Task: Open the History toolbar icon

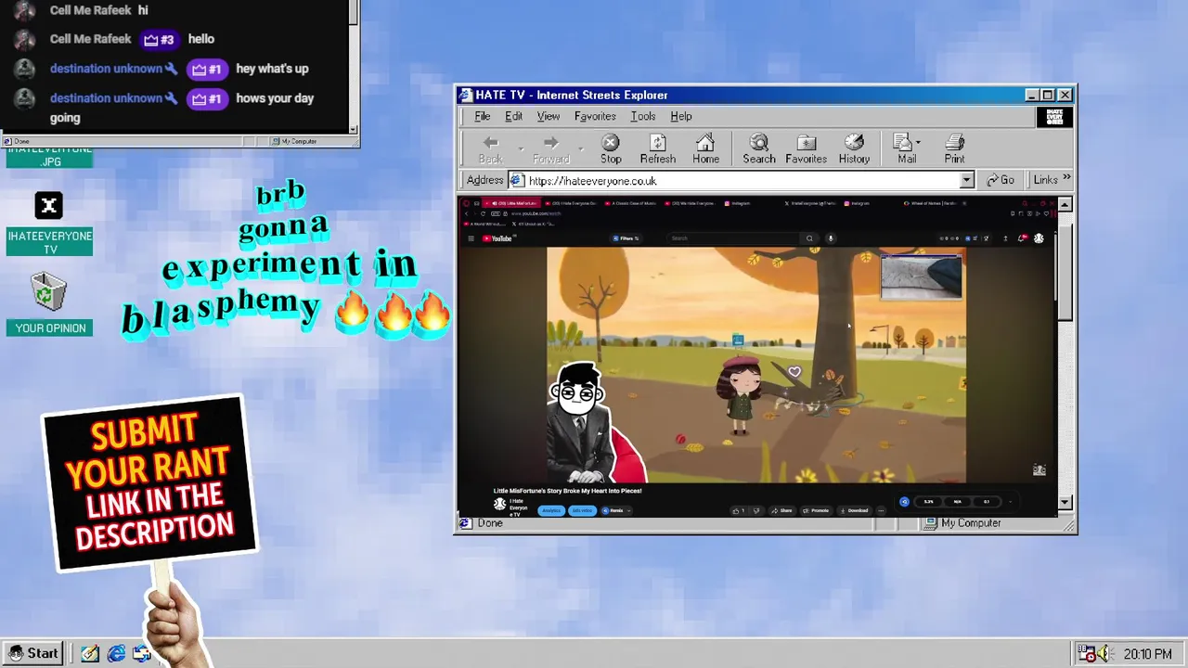Action: 854,142
